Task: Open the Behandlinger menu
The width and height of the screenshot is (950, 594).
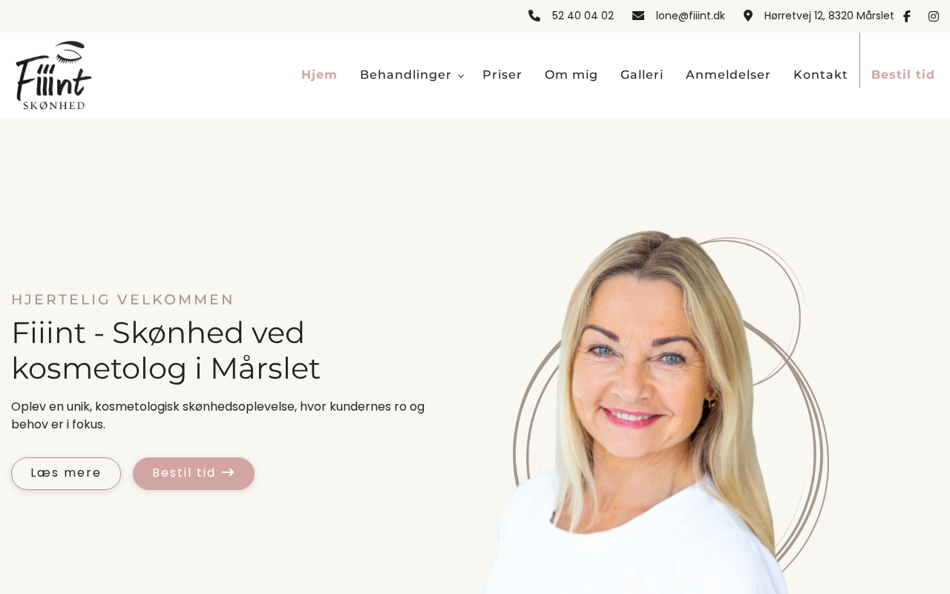Action: (x=406, y=75)
